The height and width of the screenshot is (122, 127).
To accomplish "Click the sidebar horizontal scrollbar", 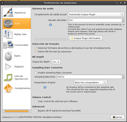I will 17,111.
